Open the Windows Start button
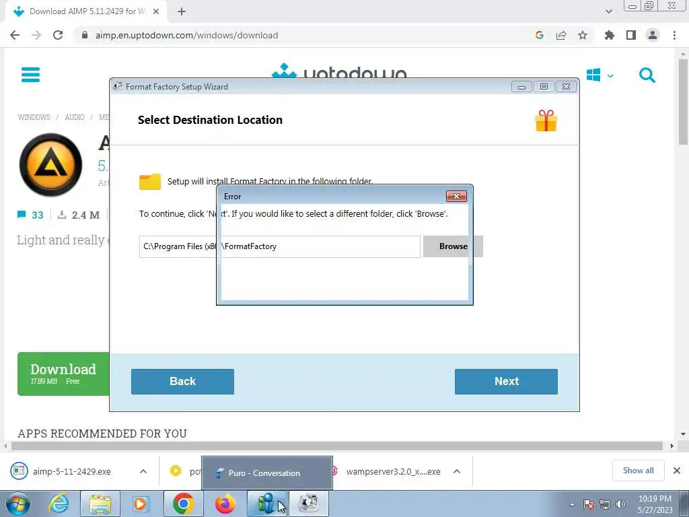The height and width of the screenshot is (517, 689). click(18, 504)
